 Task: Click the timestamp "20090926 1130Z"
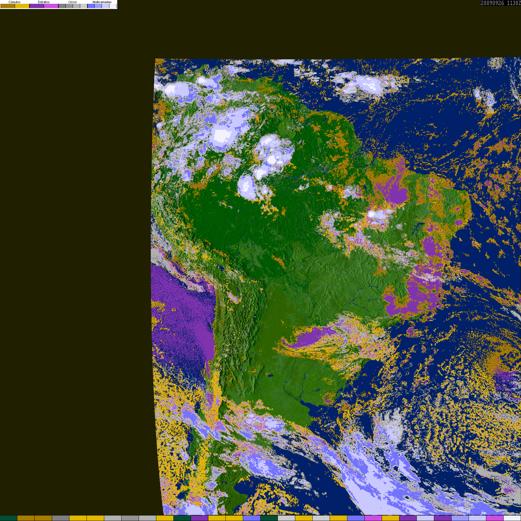[x=501, y=3]
